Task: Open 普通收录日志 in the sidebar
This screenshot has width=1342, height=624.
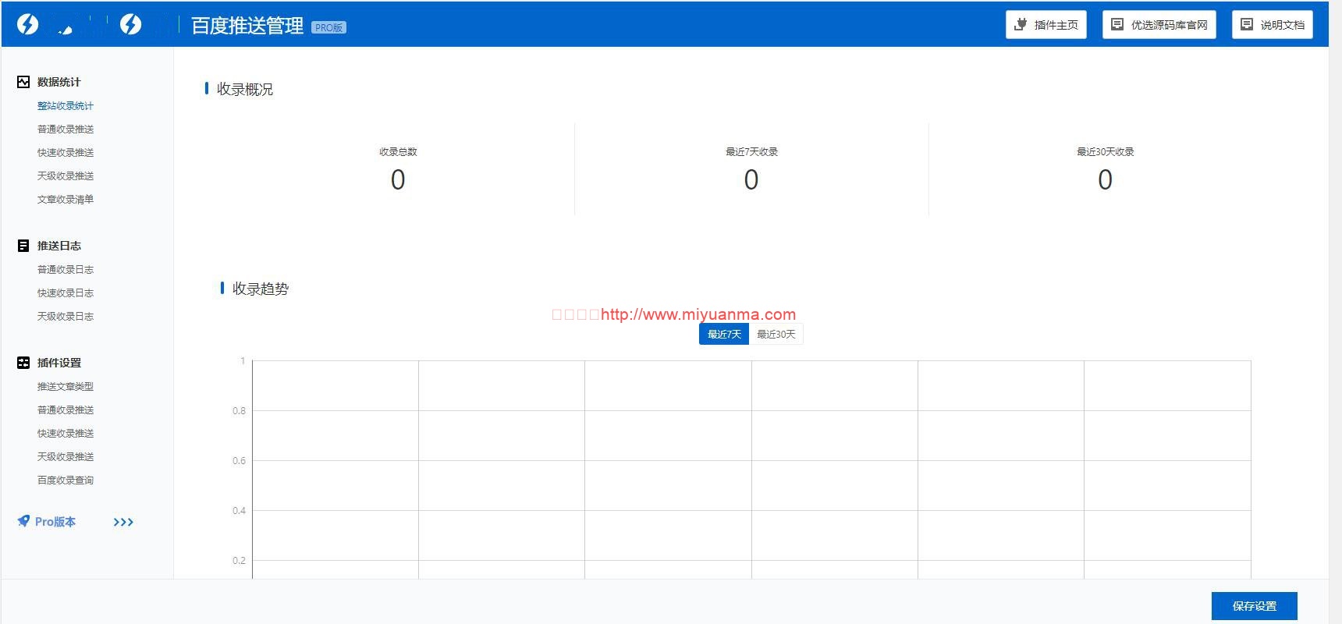Action: (x=66, y=270)
